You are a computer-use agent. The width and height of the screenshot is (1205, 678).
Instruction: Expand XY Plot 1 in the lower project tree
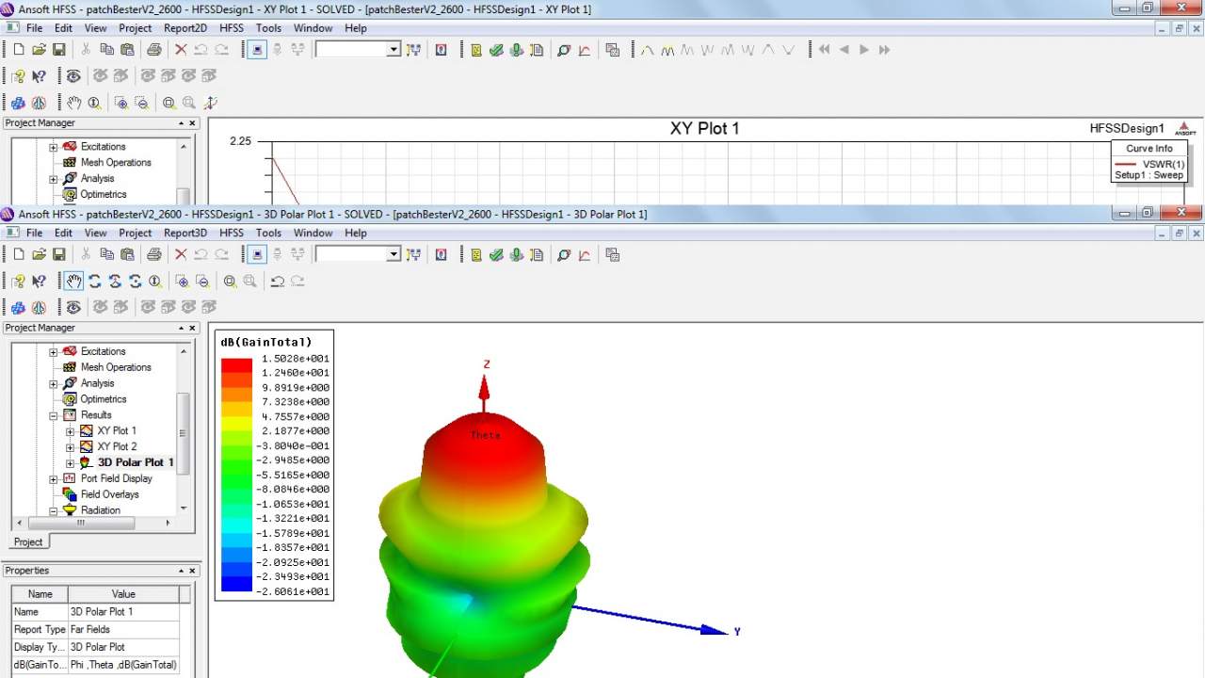click(71, 431)
